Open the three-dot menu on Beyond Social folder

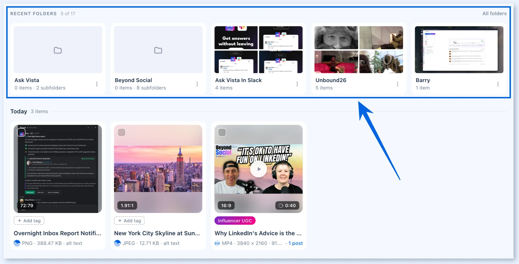[x=197, y=84]
